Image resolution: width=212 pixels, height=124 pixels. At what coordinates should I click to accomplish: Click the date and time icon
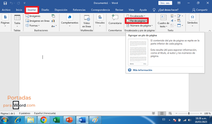coord(179,21)
